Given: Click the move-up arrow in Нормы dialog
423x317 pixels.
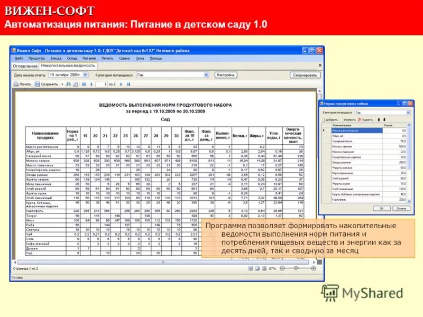Looking at the screenshot, I should [x=379, y=119].
